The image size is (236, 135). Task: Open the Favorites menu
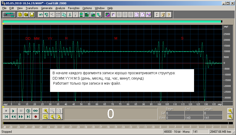pos(74,8)
